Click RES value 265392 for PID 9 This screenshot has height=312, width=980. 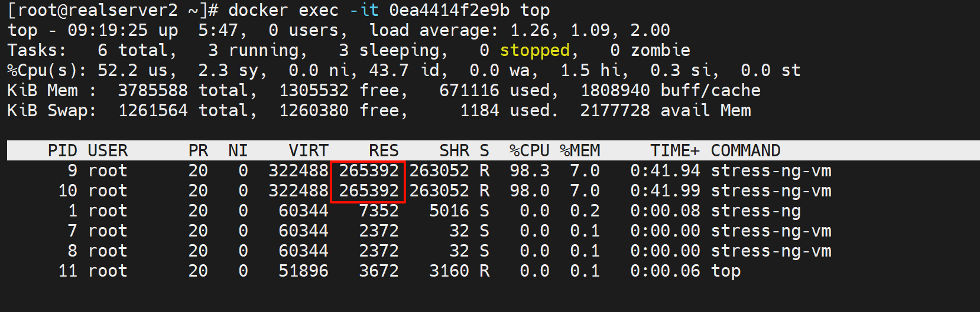tap(368, 170)
